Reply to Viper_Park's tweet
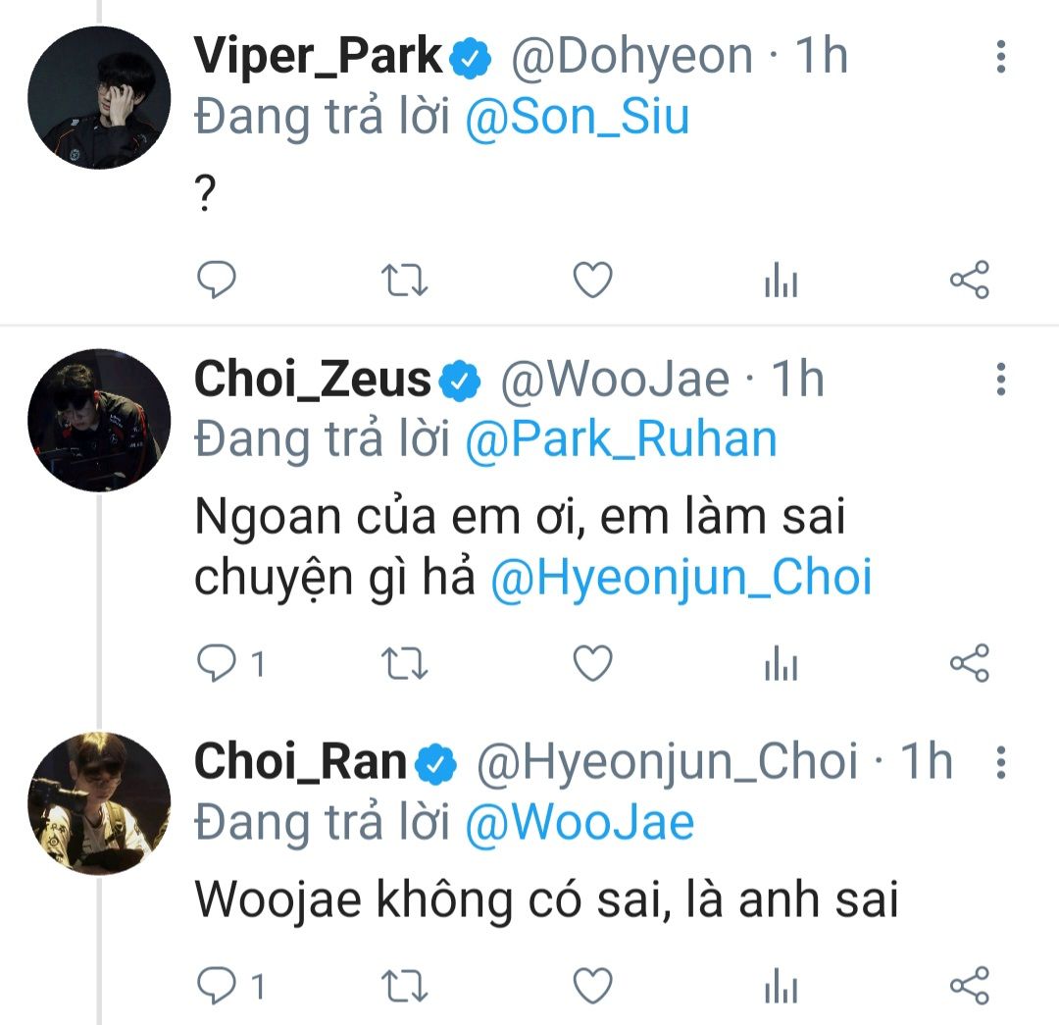The height and width of the screenshot is (1025, 1059). pyautogui.click(x=217, y=282)
